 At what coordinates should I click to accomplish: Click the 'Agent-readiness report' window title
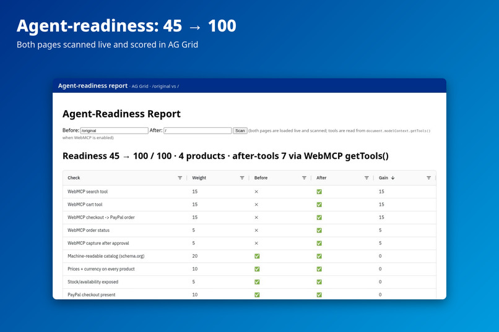tap(93, 86)
